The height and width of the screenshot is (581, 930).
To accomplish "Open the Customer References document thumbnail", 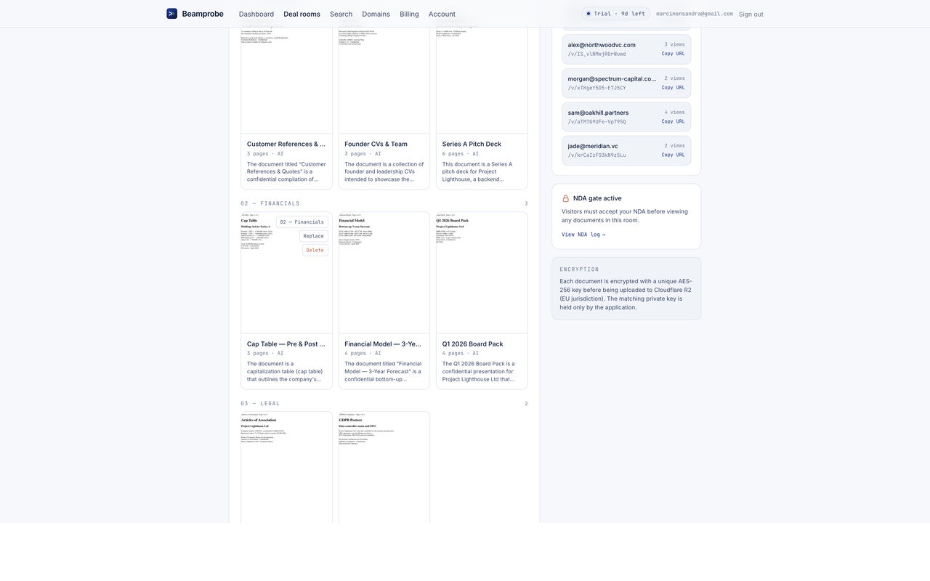I will (x=286, y=80).
